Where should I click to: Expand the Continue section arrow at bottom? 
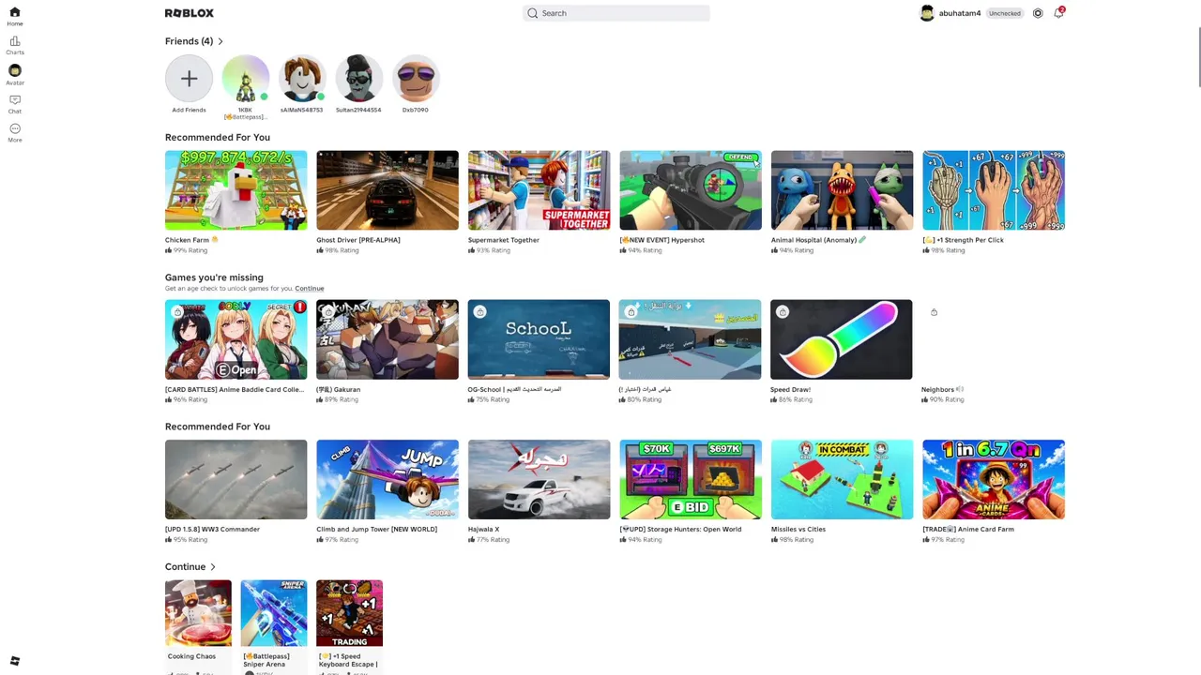click(213, 567)
